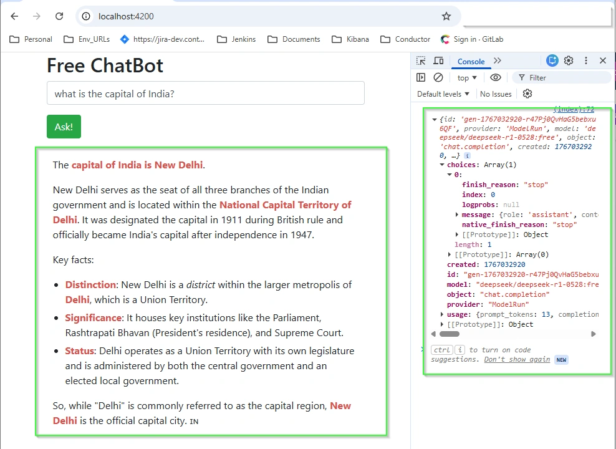Image resolution: width=616 pixels, height=449 pixels.
Task: Open the (index):72 source link
Action: click(x=574, y=109)
